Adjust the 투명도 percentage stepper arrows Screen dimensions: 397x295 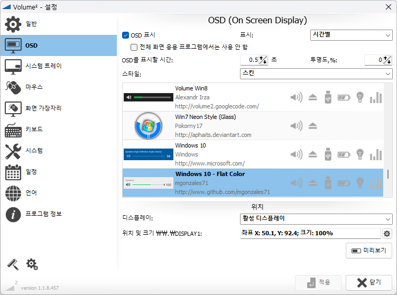[387, 60]
